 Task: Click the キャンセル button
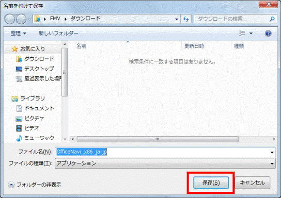tap(252, 183)
